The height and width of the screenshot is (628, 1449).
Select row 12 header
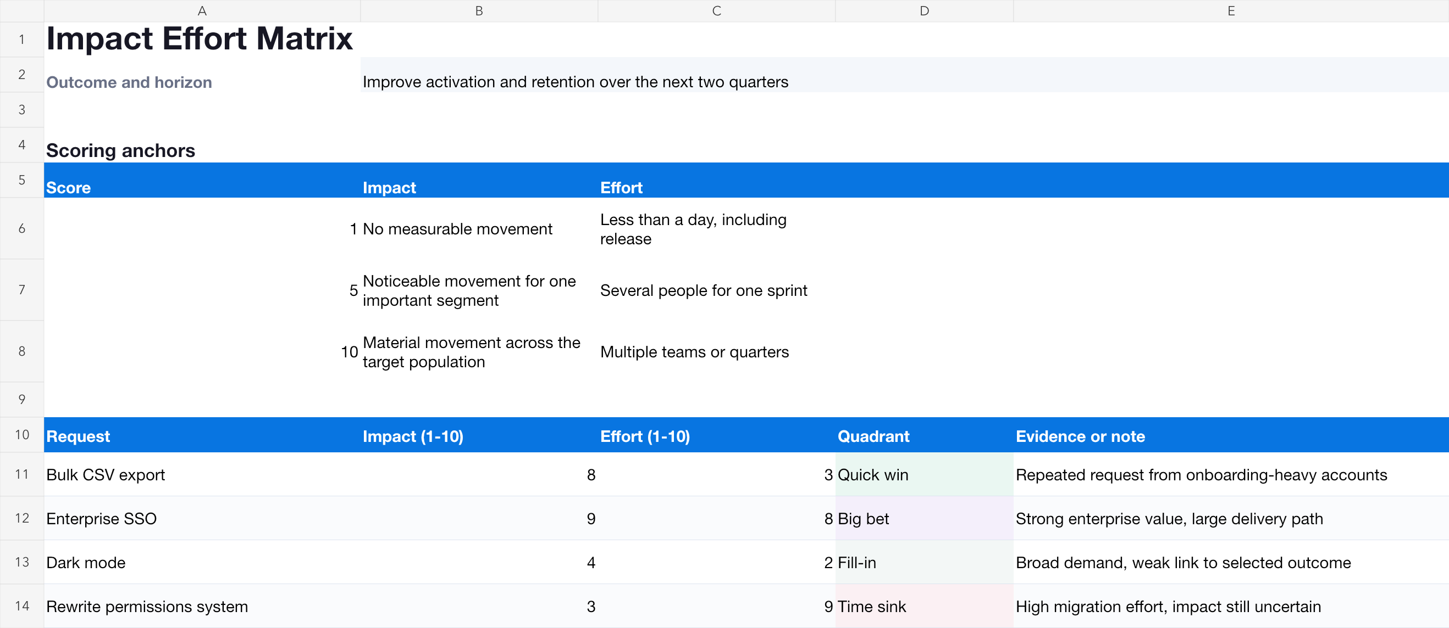tap(22, 518)
